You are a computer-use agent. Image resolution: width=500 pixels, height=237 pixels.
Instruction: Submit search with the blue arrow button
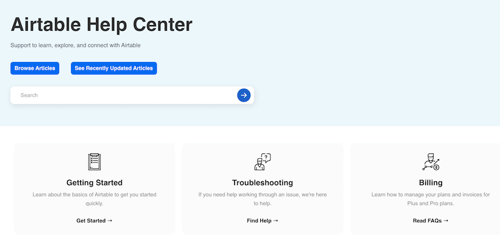point(244,95)
